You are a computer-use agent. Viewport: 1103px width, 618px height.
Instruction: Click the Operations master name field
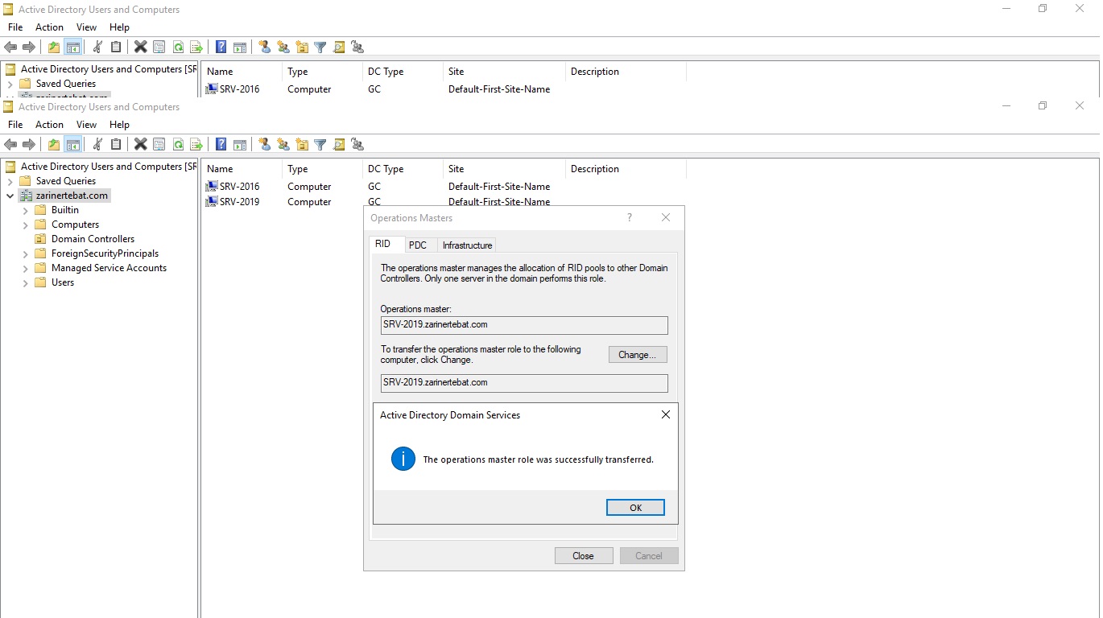pyautogui.click(x=524, y=325)
